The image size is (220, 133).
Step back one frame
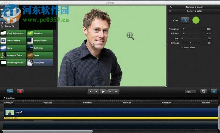coord(90,92)
